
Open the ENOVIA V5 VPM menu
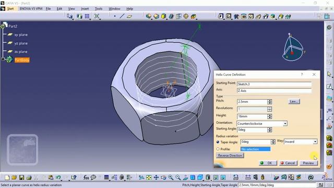(x=31, y=9)
